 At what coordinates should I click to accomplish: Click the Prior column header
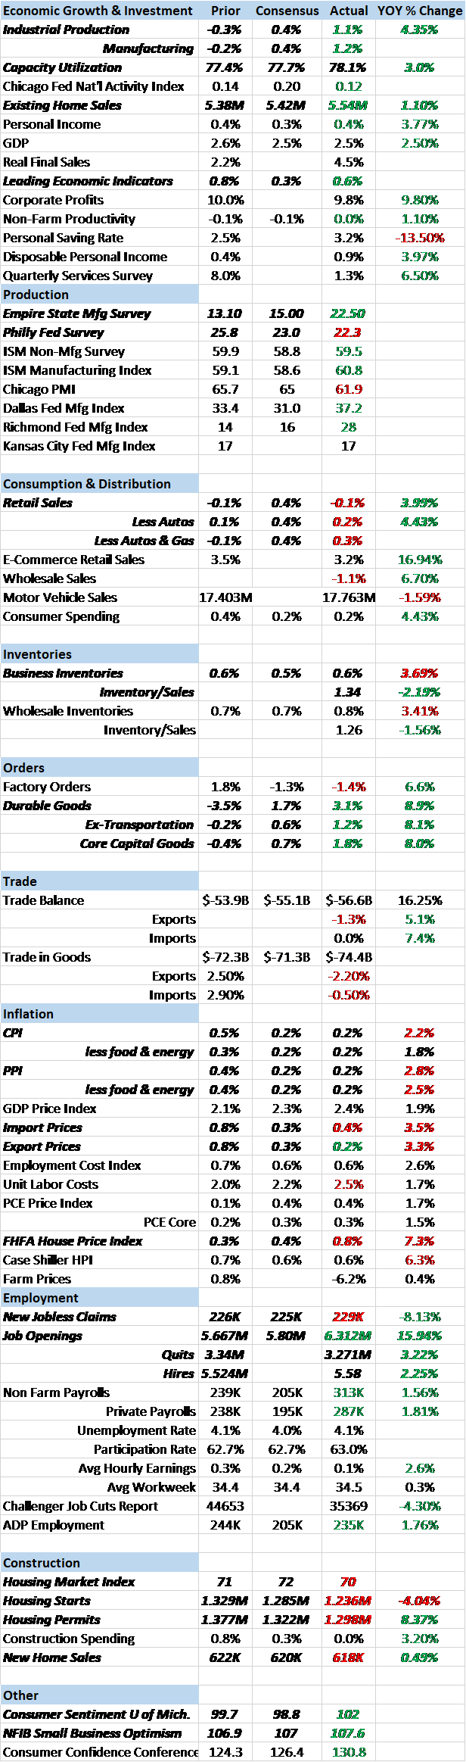coord(225,11)
